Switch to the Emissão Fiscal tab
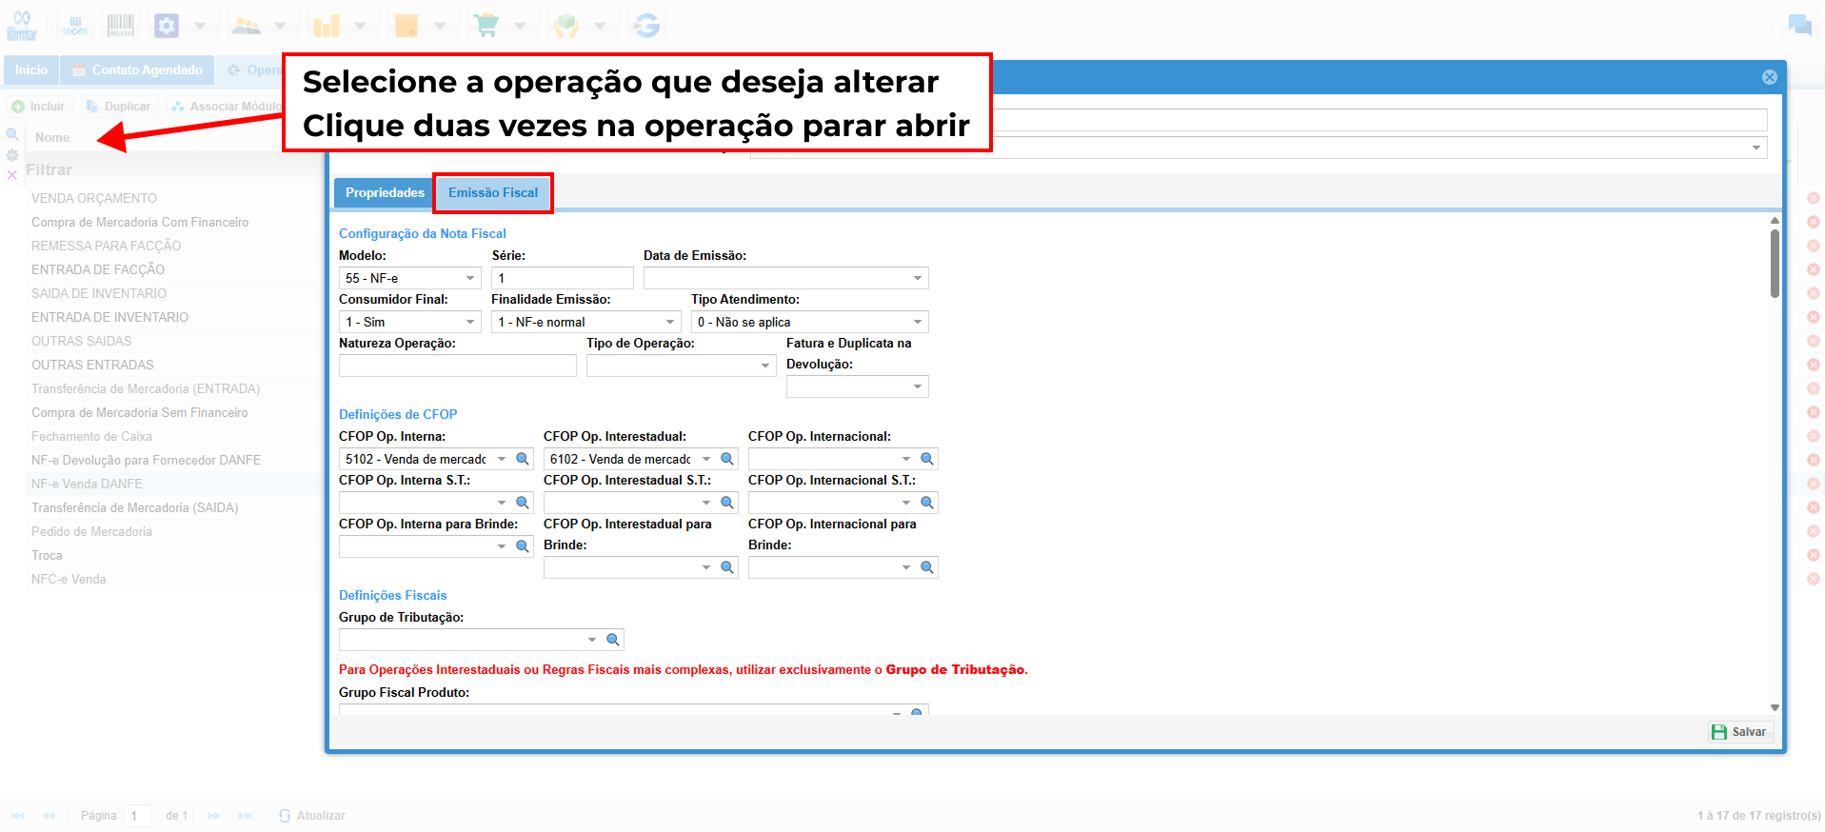 tap(493, 193)
